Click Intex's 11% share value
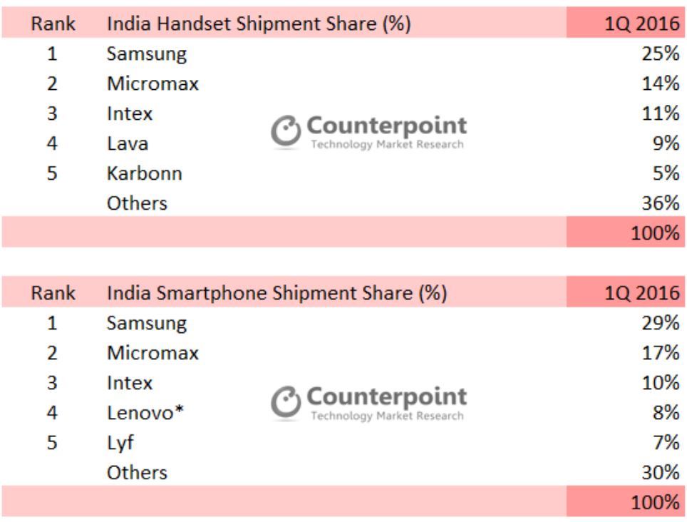Image resolution: width=687 pixels, height=522 pixels. 661,113
